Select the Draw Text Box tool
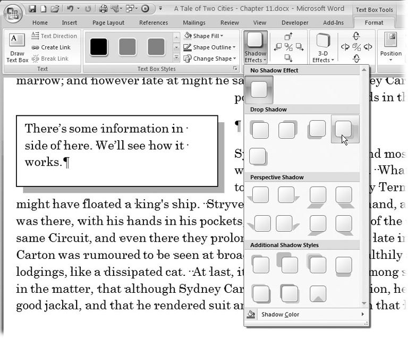 (x=17, y=47)
